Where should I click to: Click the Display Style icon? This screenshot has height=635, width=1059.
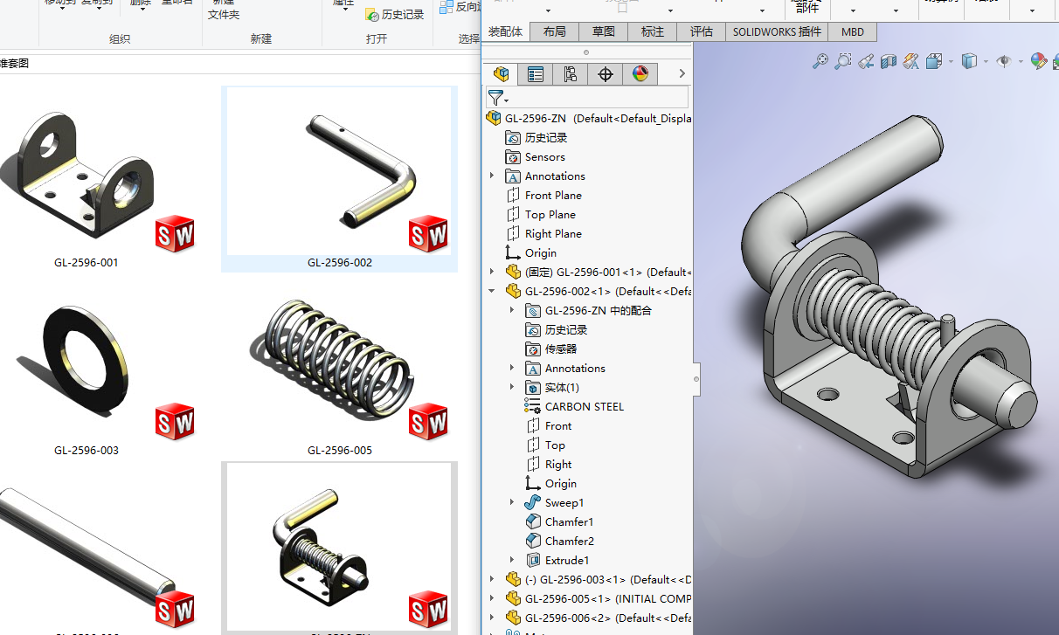(x=968, y=61)
